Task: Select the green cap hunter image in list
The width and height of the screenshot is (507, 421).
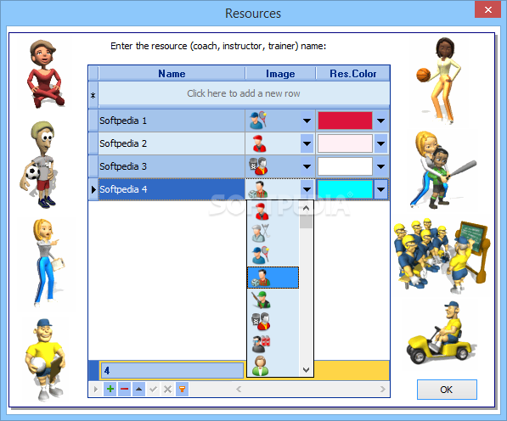Action: 261,300
